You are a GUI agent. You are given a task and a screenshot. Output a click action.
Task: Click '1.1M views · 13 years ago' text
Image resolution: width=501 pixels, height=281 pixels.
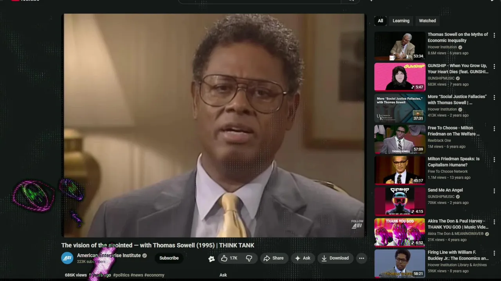coord(449,178)
